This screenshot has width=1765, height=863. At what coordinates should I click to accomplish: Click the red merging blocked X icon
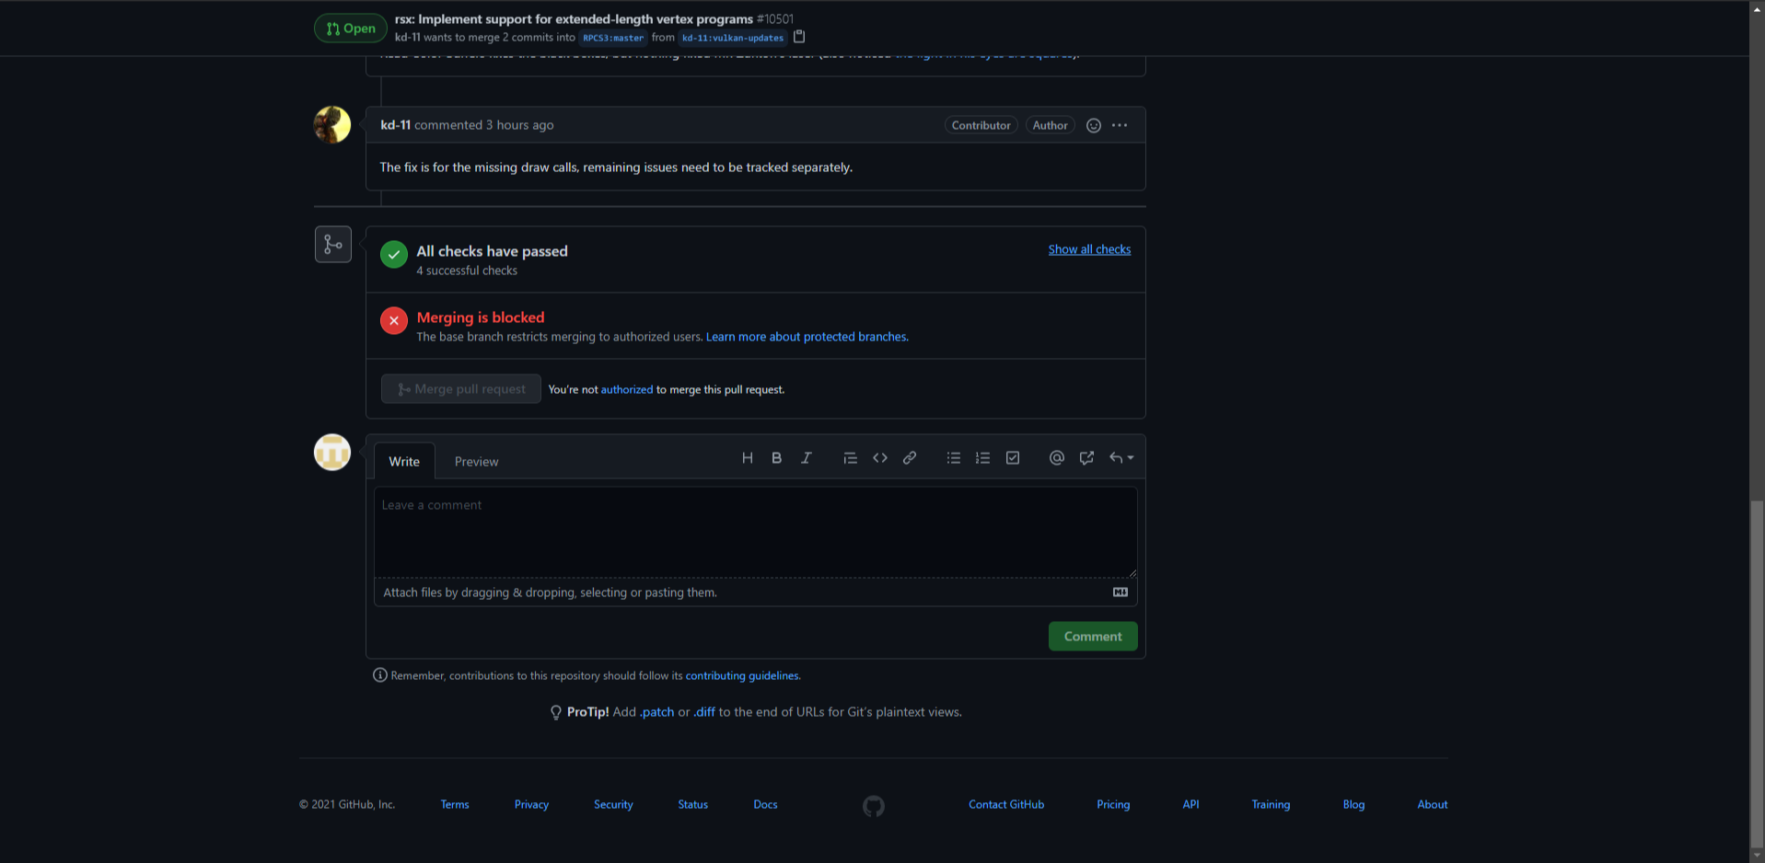pyautogui.click(x=394, y=321)
